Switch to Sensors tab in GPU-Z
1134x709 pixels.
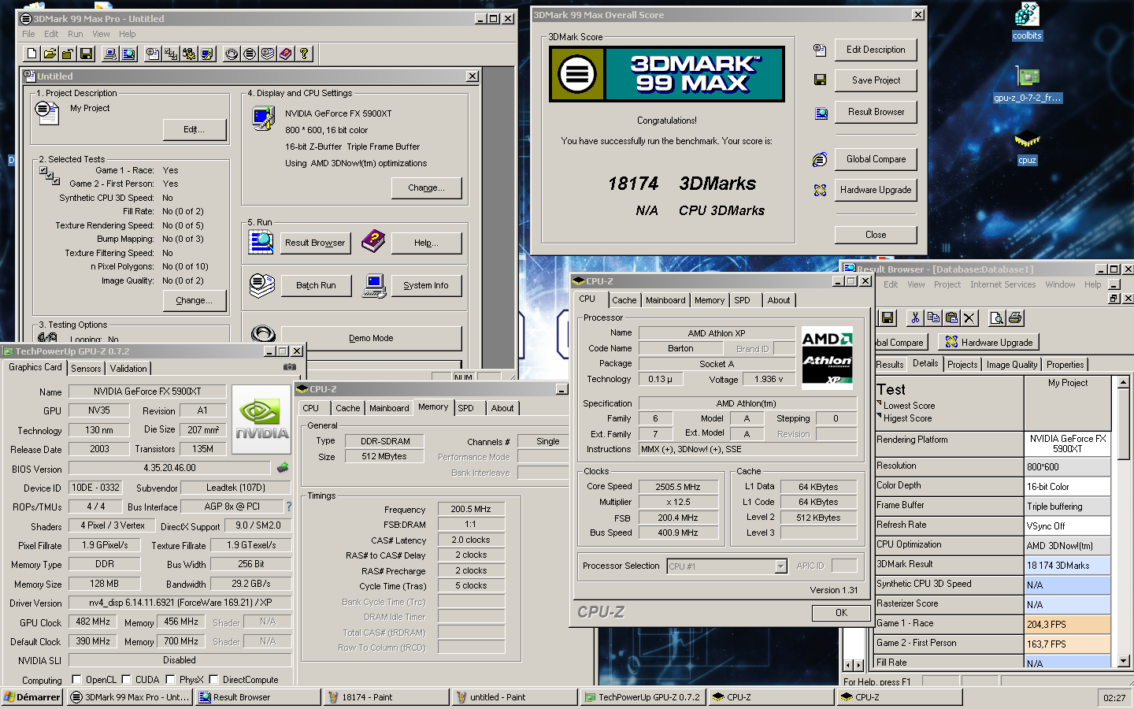coord(86,369)
